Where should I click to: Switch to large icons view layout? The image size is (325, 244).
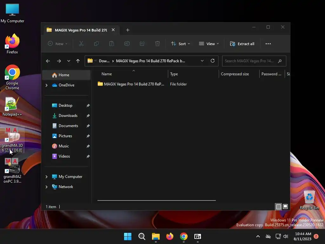285,207
